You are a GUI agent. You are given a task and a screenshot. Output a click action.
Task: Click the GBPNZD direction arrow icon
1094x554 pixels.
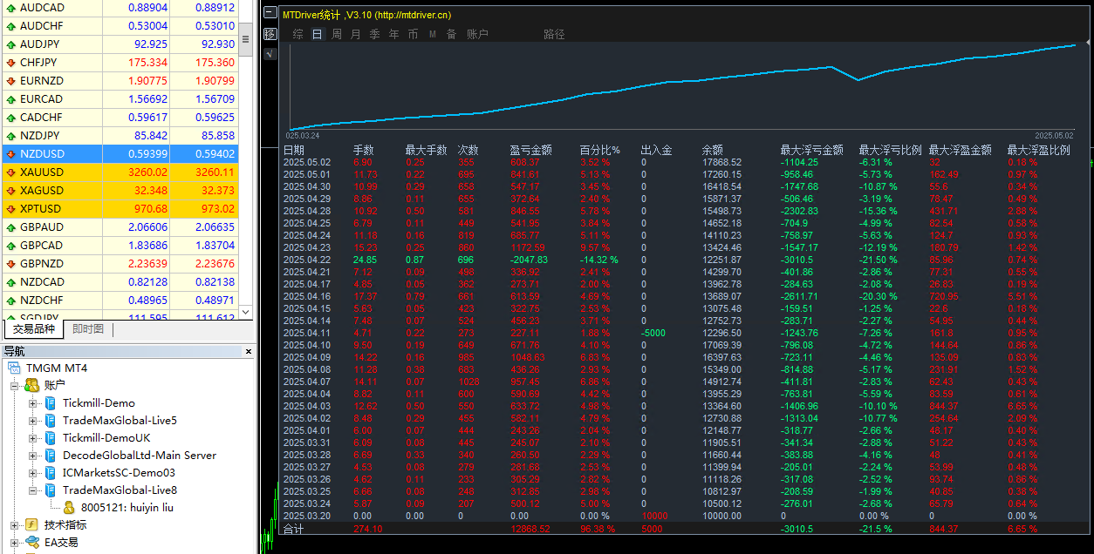click(x=10, y=263)
